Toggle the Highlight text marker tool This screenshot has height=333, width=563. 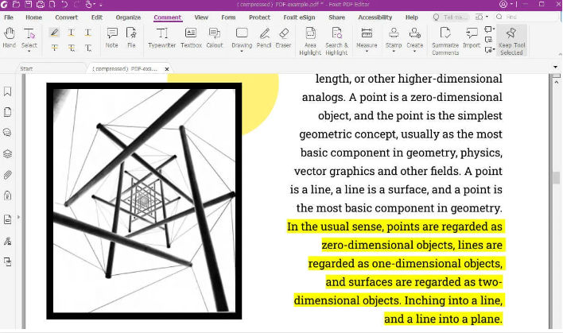pos(54,33)
